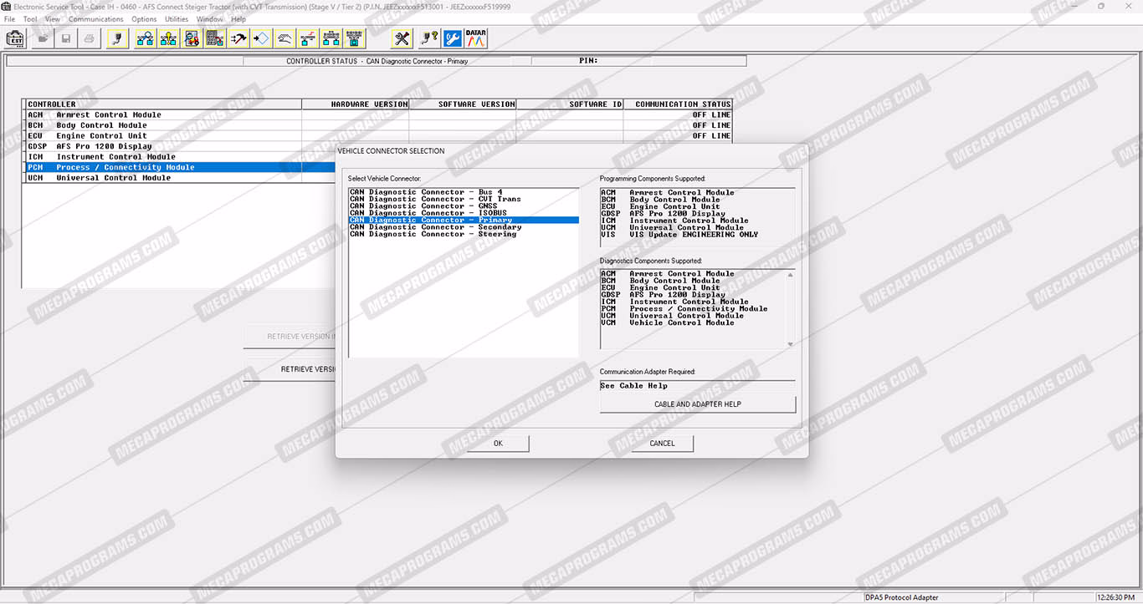
Task: Click the plug with question mark icon
Action: [x=429, y=38]
